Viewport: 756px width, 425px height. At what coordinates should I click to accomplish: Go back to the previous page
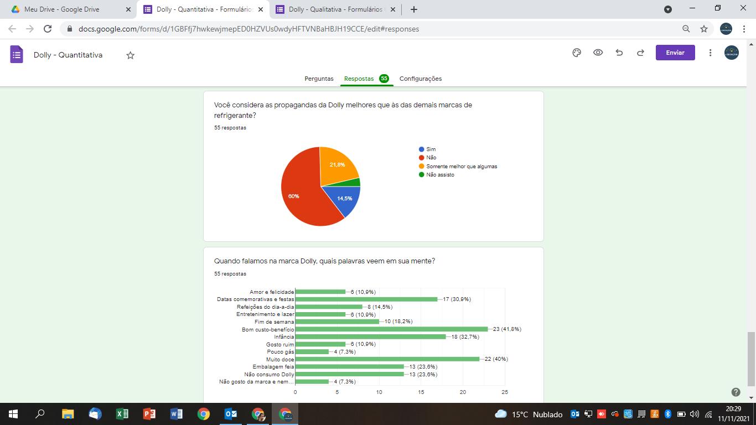[12, 29]
